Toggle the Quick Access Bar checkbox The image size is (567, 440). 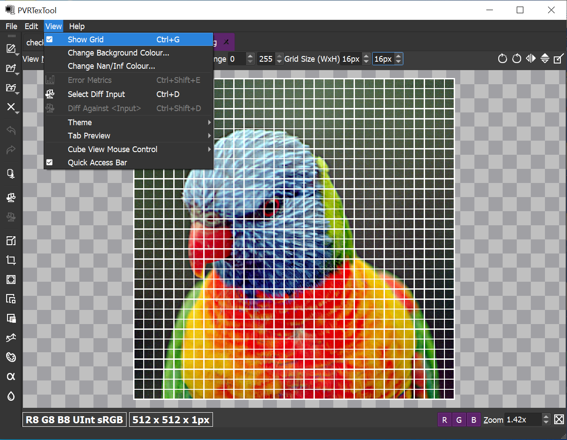point(49,162)
